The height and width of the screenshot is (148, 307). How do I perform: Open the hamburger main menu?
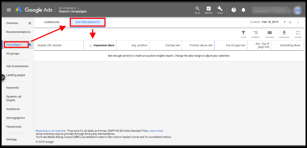(x=9, y=10)
